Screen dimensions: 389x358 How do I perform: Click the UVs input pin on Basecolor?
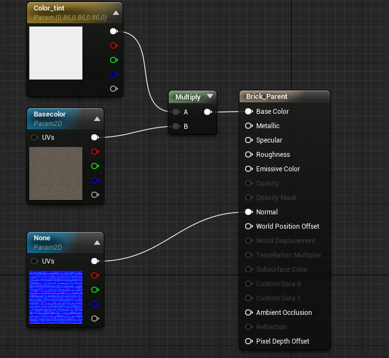tap(34, 137)
